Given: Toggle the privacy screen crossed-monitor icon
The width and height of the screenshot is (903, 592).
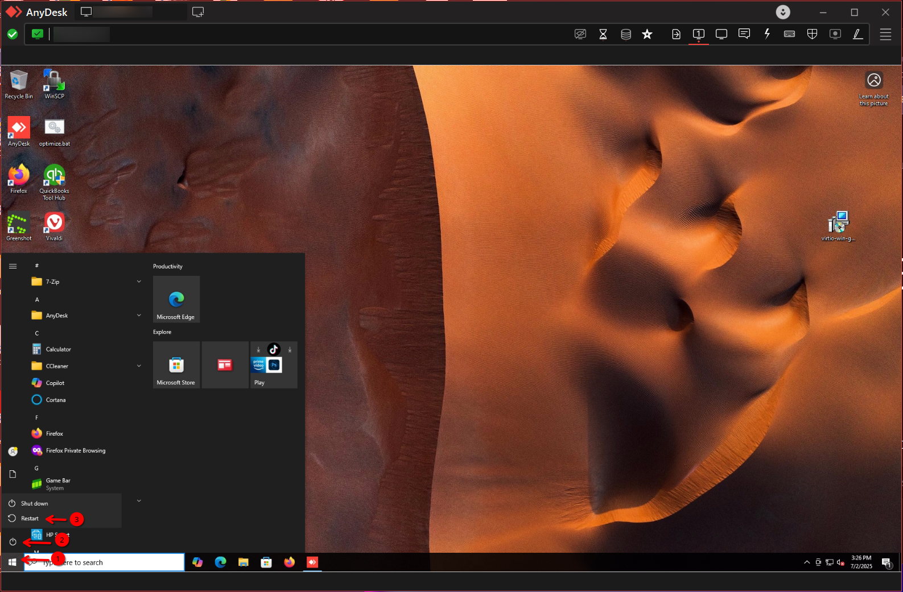Looking at the screenshot, I should coord(580,34).
